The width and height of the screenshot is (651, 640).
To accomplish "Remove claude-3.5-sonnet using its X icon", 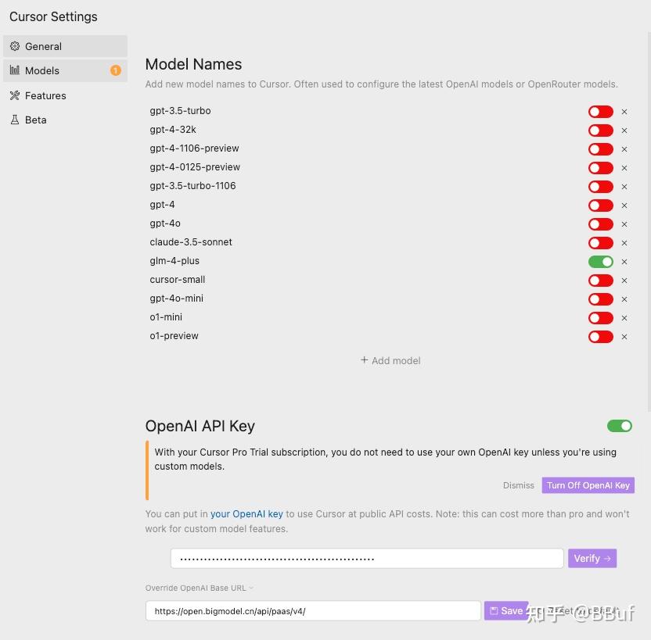I will coord(624,243).
